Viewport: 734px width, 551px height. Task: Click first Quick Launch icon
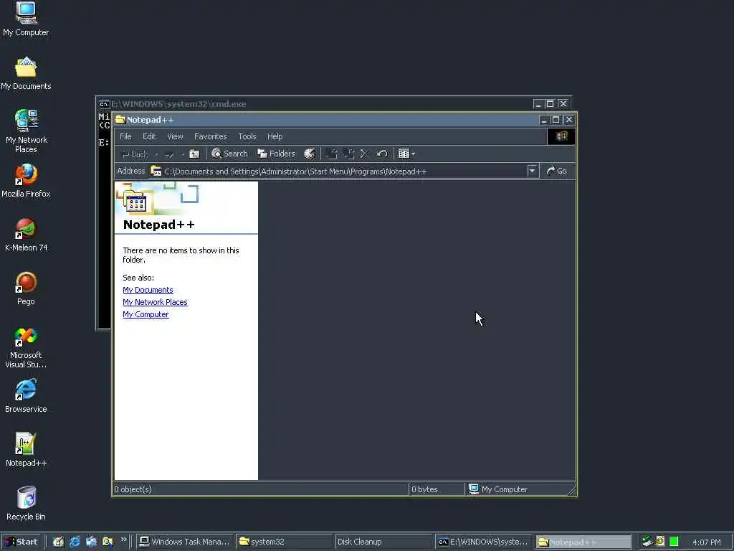click(x=58, y=542)
